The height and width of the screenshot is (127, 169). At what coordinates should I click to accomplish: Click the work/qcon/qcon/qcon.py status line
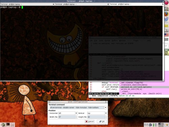pyautogui.click(x=104, y=93)
